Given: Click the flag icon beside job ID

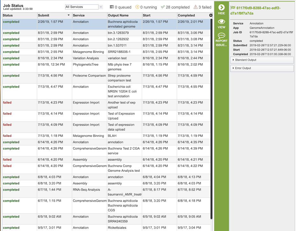Looking at the screenshot, I should [x=233, y=8].
